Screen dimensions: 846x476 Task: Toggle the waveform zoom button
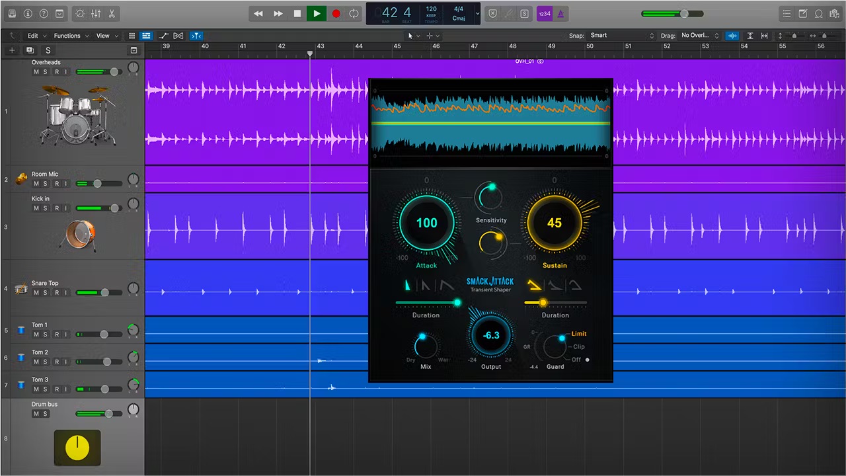click(732, 36)
